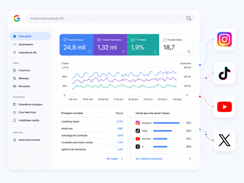Screen dimensions: 244x183
Task: Click the 'estratégia de conteúdo' query
Action: (74, 135)
